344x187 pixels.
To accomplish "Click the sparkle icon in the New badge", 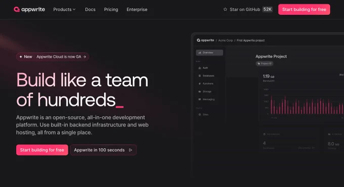I will 21,57.
